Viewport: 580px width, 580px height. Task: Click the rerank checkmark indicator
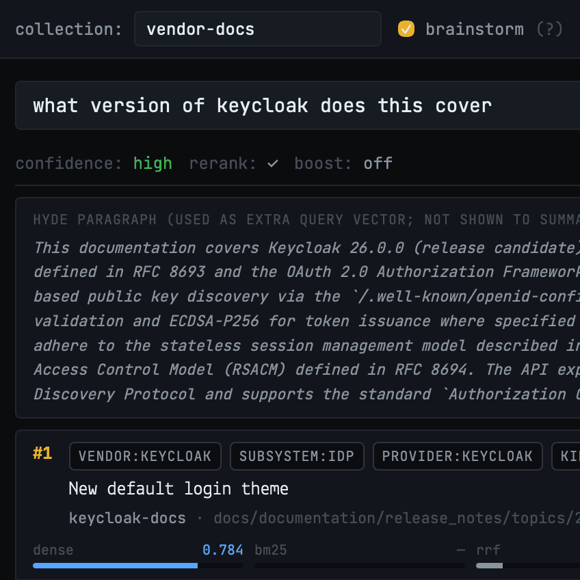click(x=273, y=163)
